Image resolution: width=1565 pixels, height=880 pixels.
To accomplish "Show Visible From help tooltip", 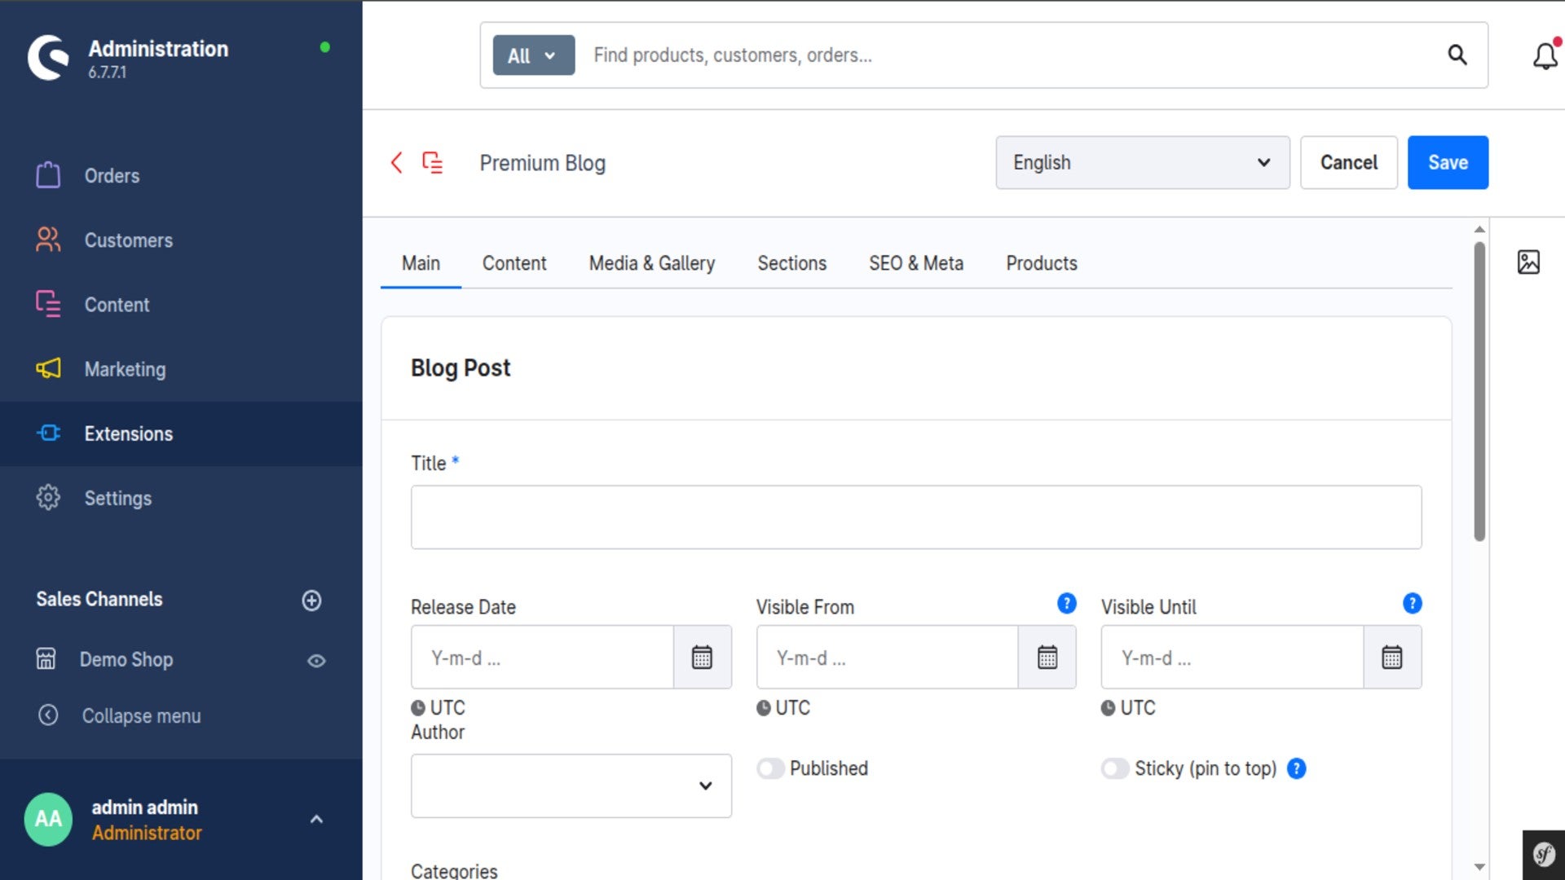I will [x=1066, y=603].
